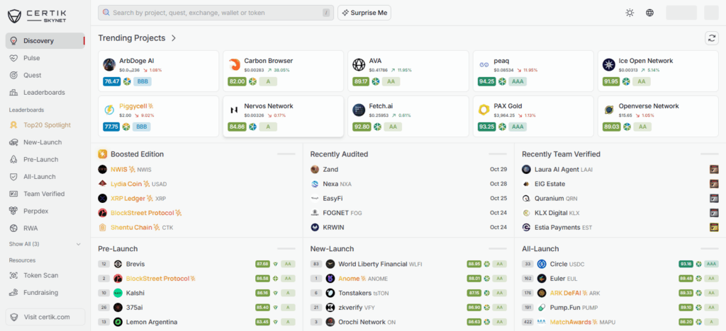Open the Carbon Browser project card
Image resolution: width=726 pixels, height=331 pixels.
pos(283,71)
